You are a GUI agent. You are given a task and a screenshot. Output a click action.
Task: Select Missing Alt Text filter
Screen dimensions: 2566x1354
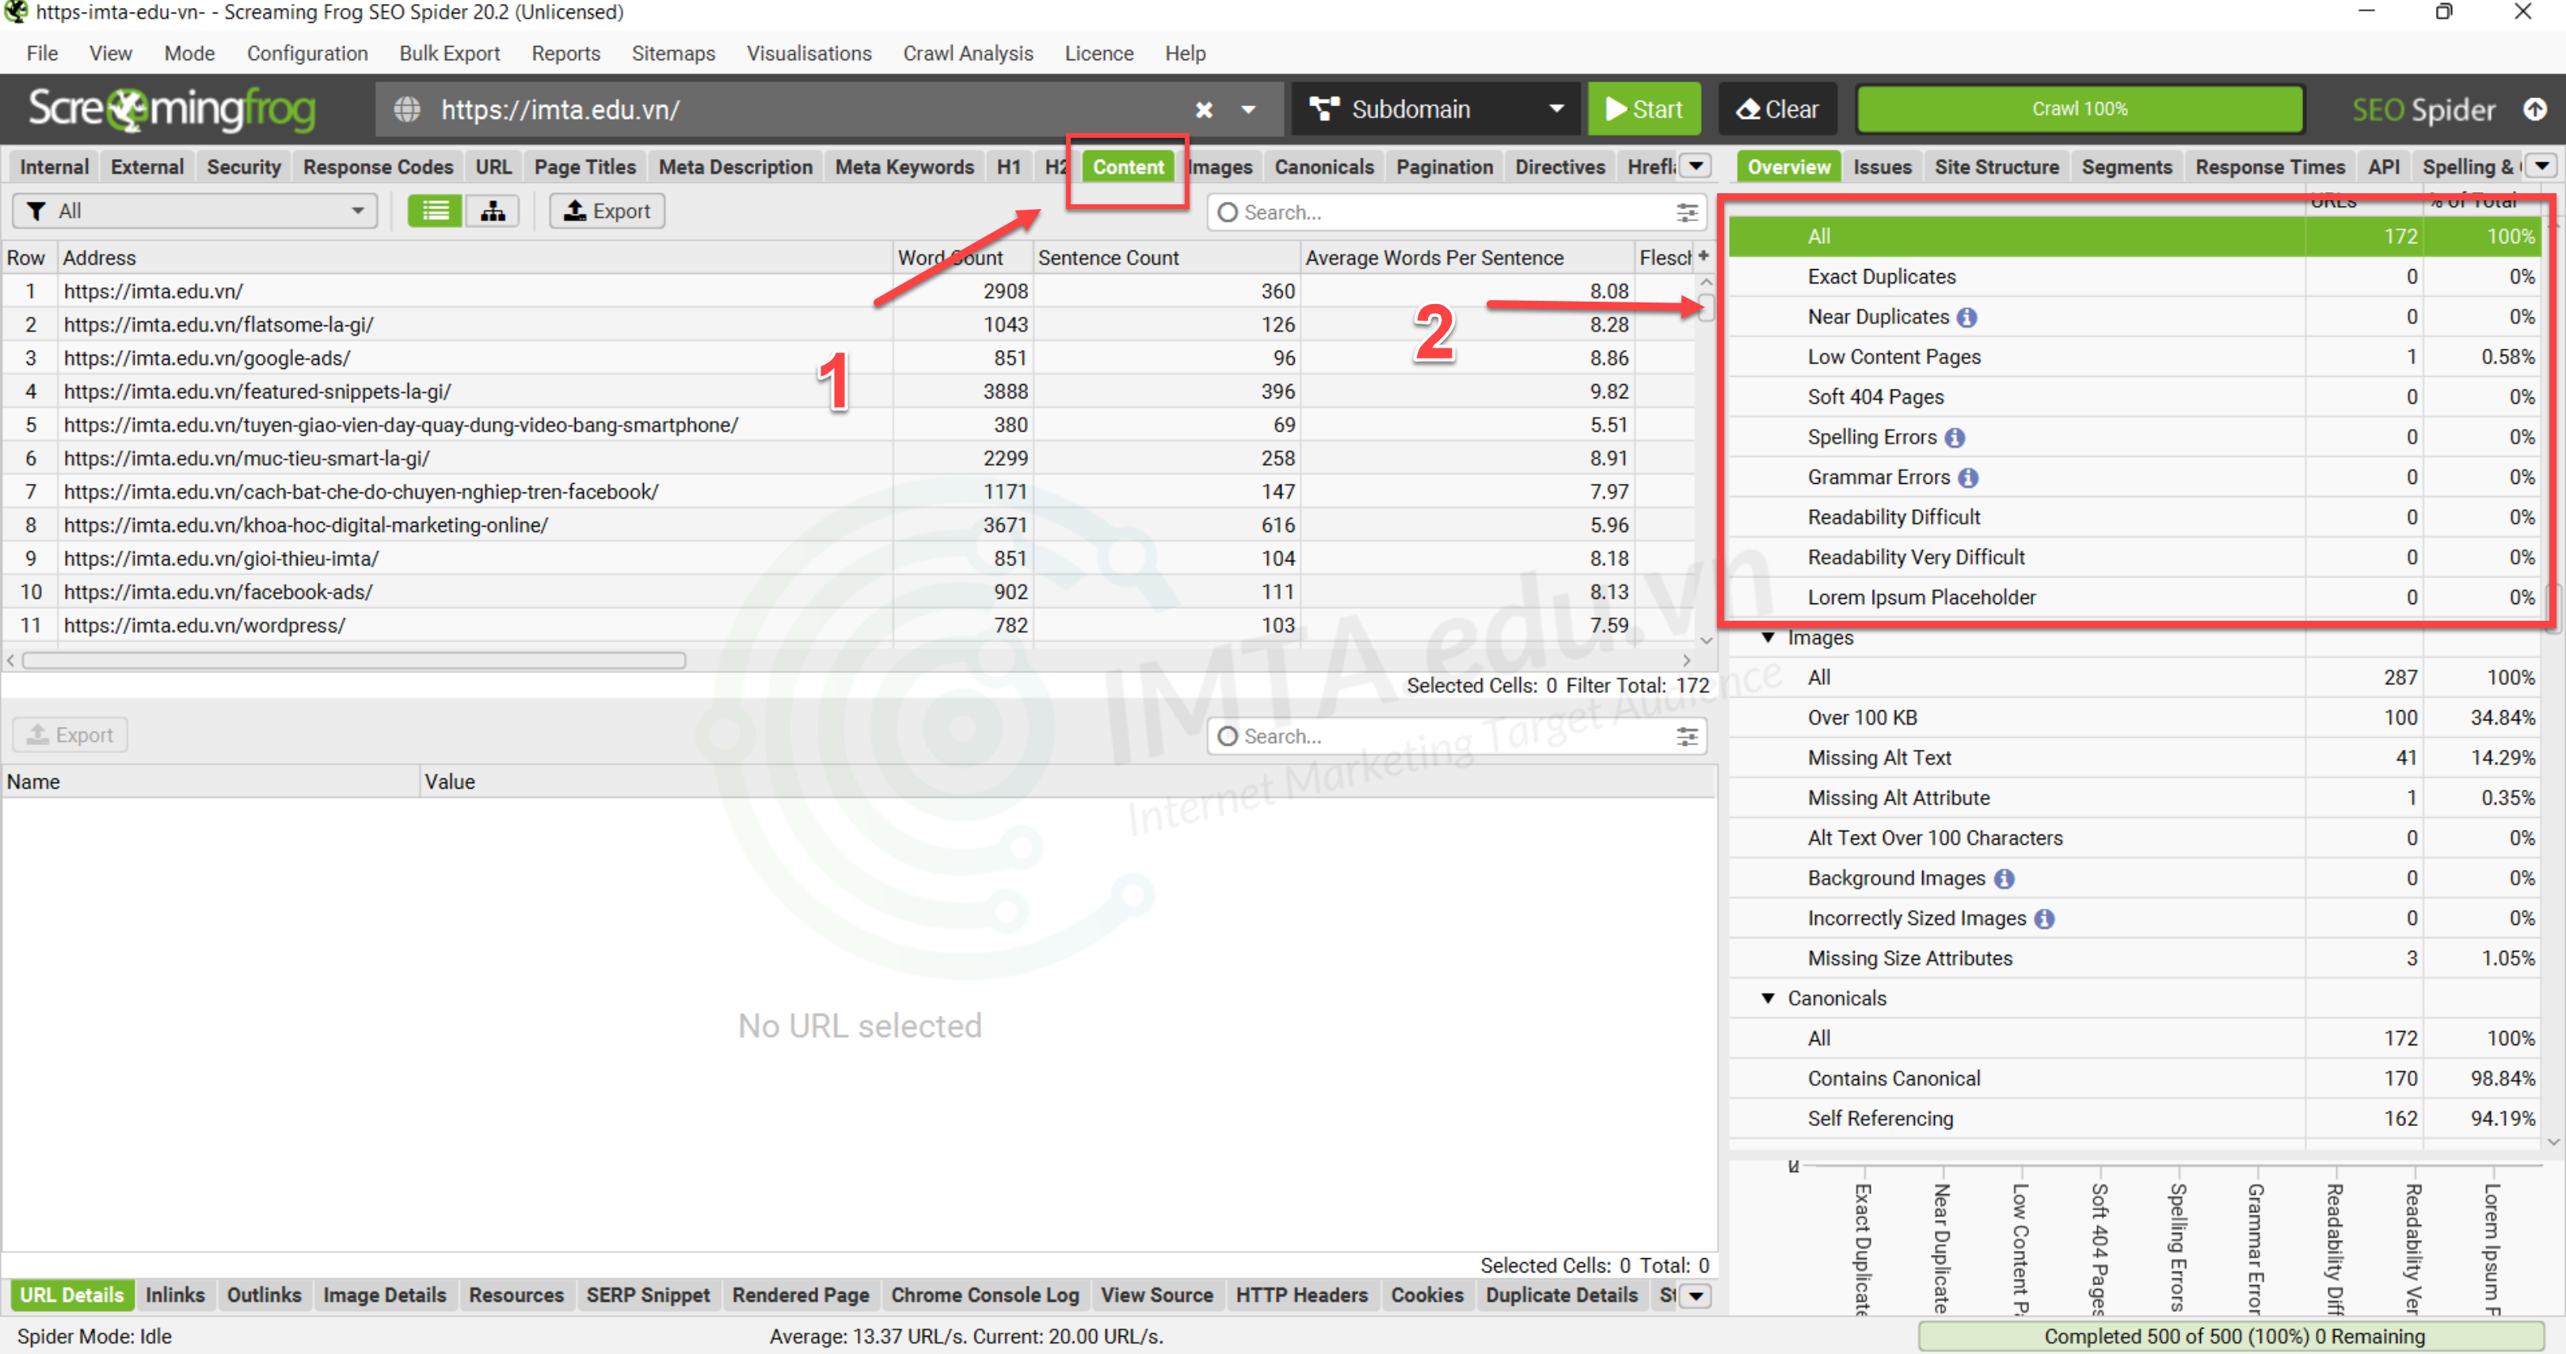click(x=2134, y=758)
